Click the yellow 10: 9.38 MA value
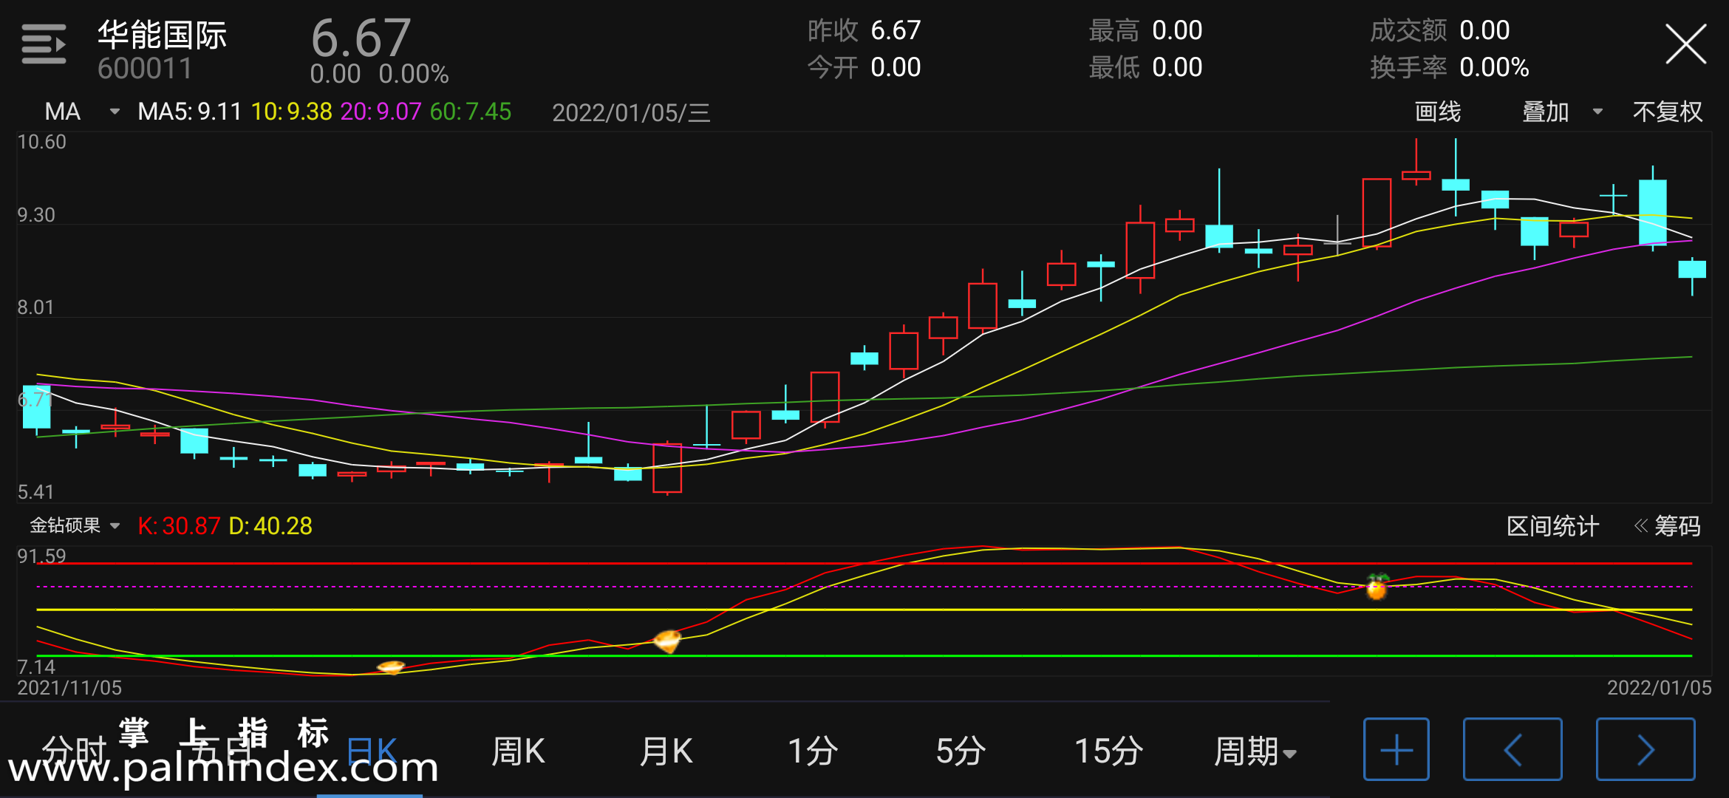The width and height of the screenshot is (1729, 798). coord(292,112)
